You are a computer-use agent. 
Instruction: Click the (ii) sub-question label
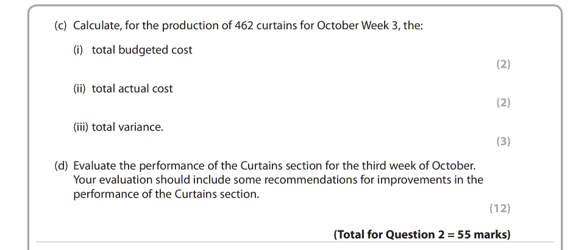coord(80,88)
